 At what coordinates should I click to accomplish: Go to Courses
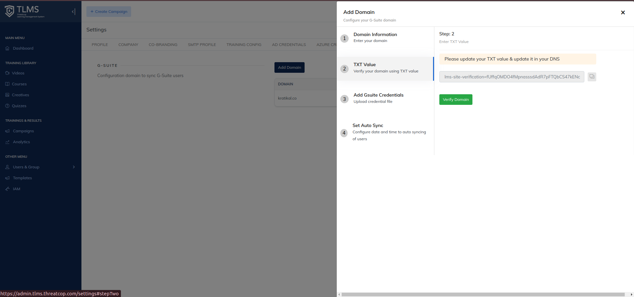coord(19,84)
